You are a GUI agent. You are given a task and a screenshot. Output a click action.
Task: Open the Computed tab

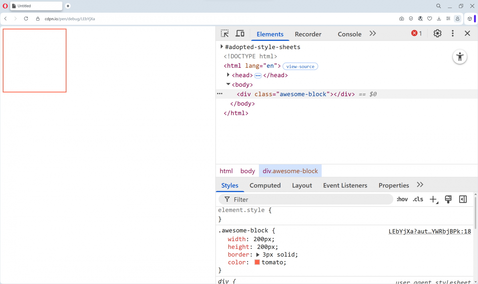click(x=265, y=185)
